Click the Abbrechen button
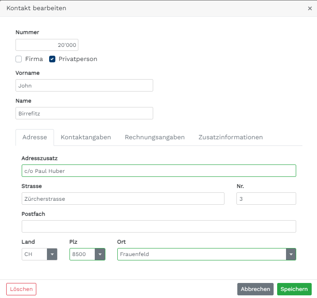The width and height of the screenshot is (317, 298). coord(255,289)
